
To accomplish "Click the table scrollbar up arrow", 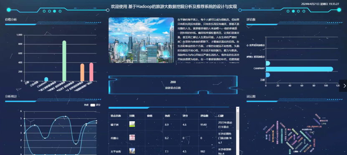I will pyautogui.click(x=238, y=108).
